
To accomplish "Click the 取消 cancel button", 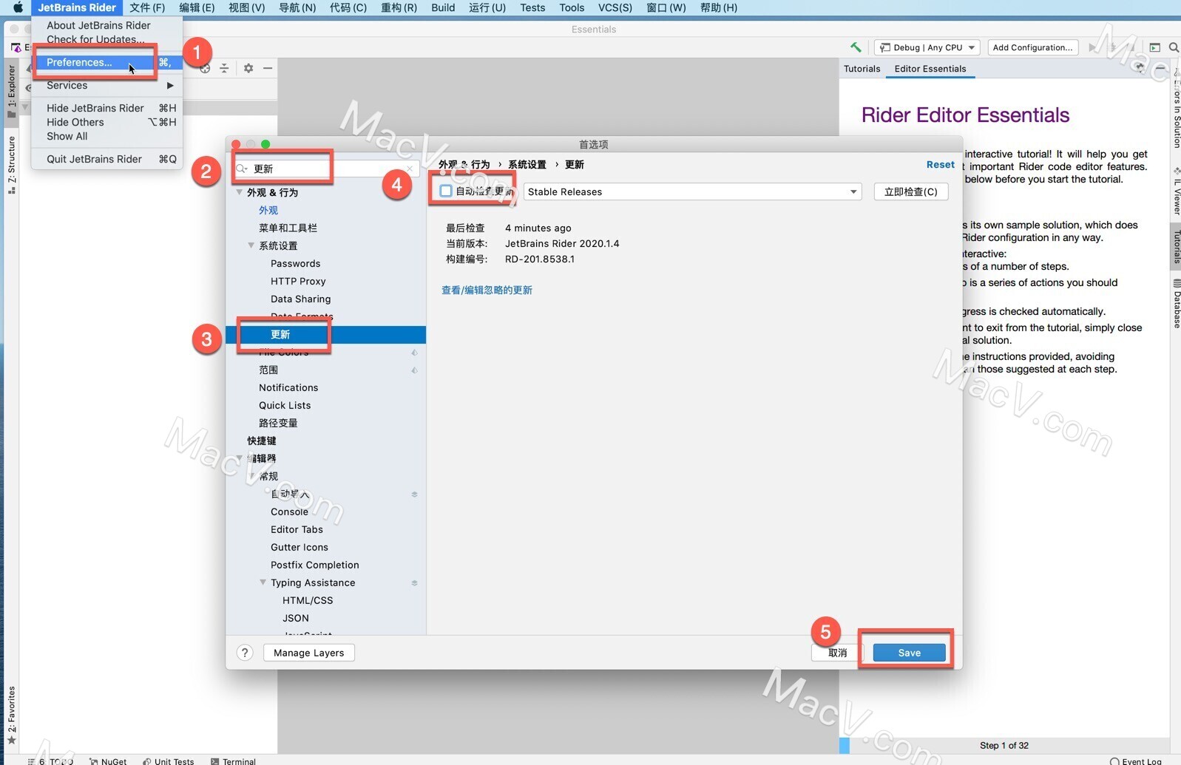I will [x=838, y=653].
